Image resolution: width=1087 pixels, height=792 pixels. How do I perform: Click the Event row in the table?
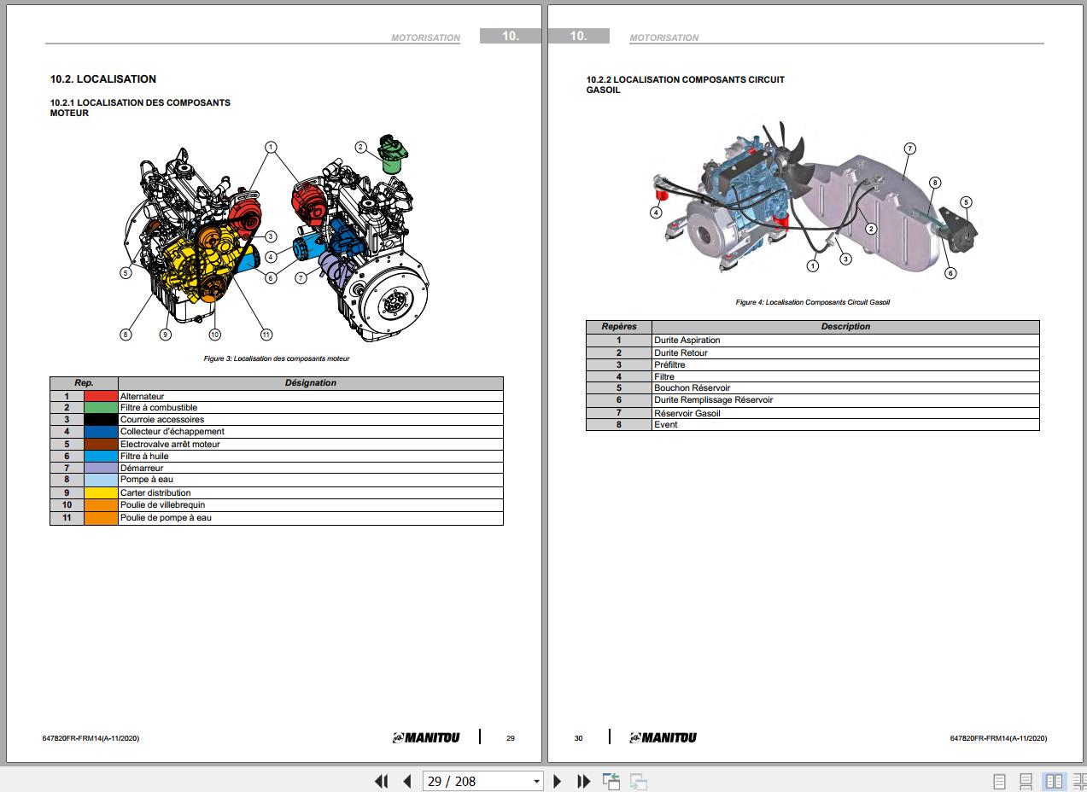[813, 425]
